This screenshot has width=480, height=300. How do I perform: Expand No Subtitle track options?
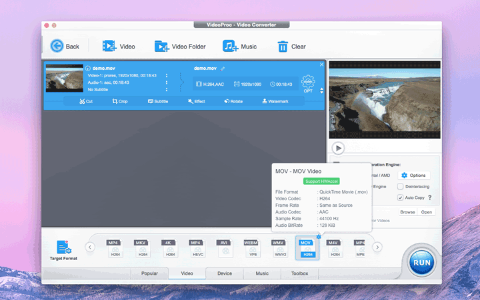coord(167,90)
